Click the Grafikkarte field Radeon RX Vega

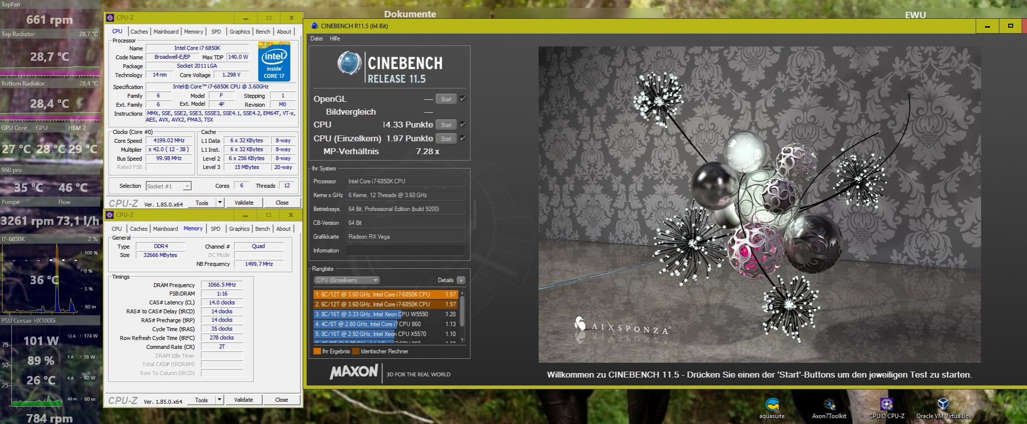click(406, 237)
